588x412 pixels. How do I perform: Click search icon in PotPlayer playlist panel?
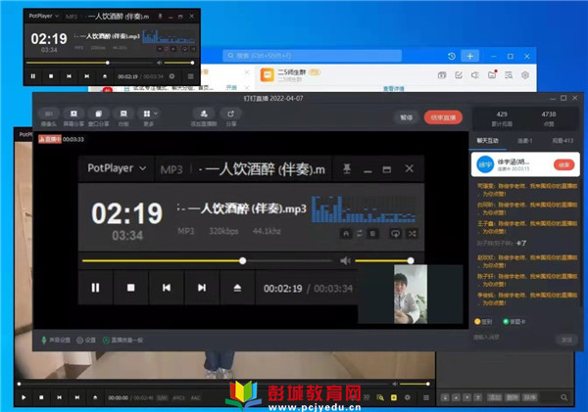click(564, 397)
